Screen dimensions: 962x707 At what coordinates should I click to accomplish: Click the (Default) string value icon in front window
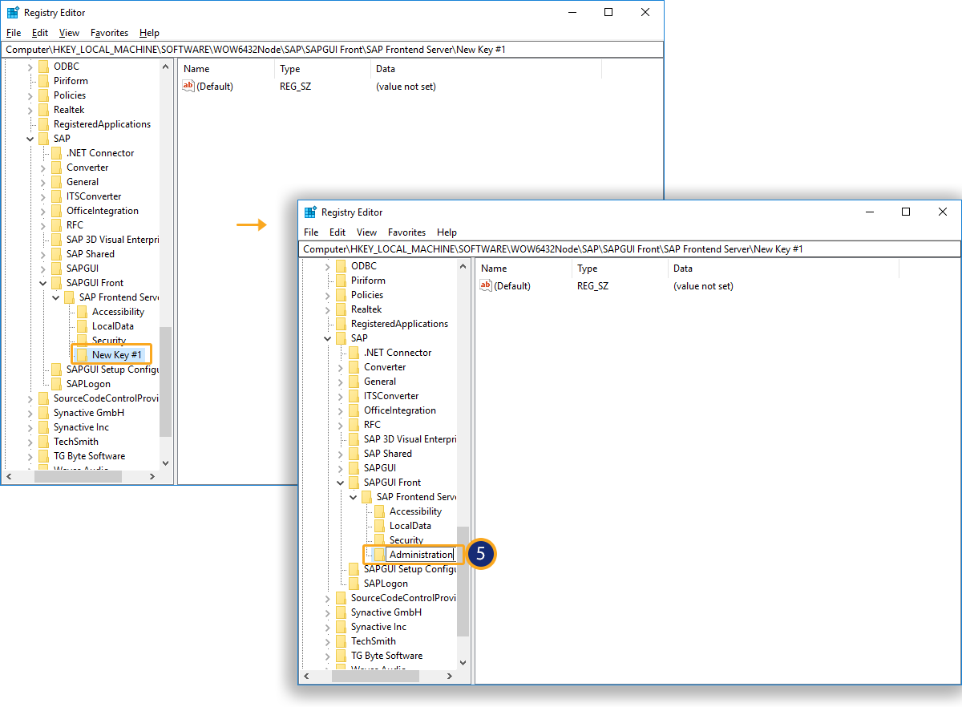point(486,286)
